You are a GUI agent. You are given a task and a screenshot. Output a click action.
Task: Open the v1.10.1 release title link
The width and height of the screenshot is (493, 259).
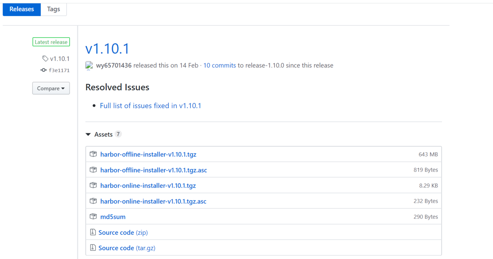[x=107, y=49]
